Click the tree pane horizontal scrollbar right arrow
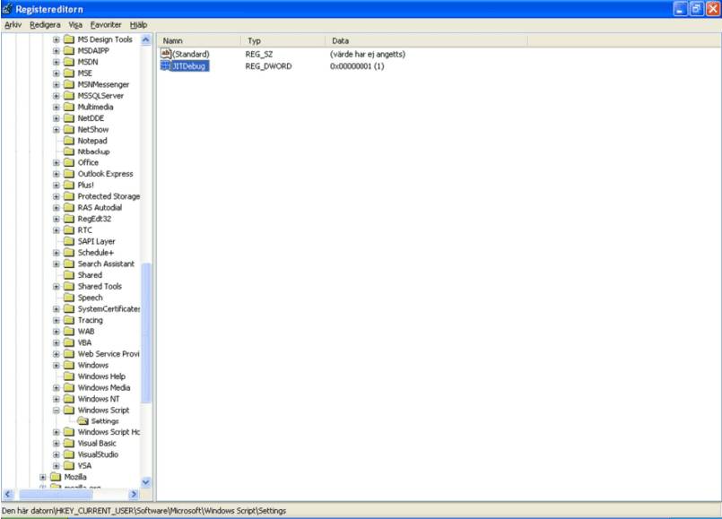 pyautogui.click(x=135, y=494)
